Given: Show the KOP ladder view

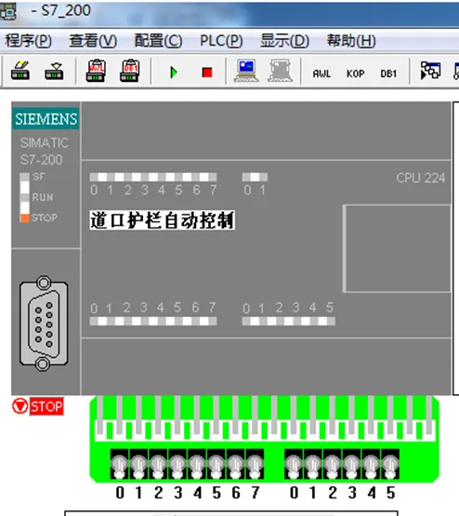Looking at the screenshot, I should 356,73.
